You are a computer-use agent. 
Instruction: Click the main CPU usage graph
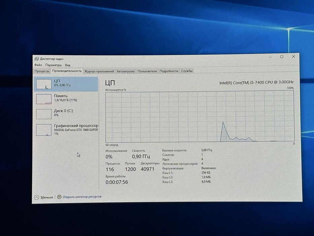coord(200,116)
